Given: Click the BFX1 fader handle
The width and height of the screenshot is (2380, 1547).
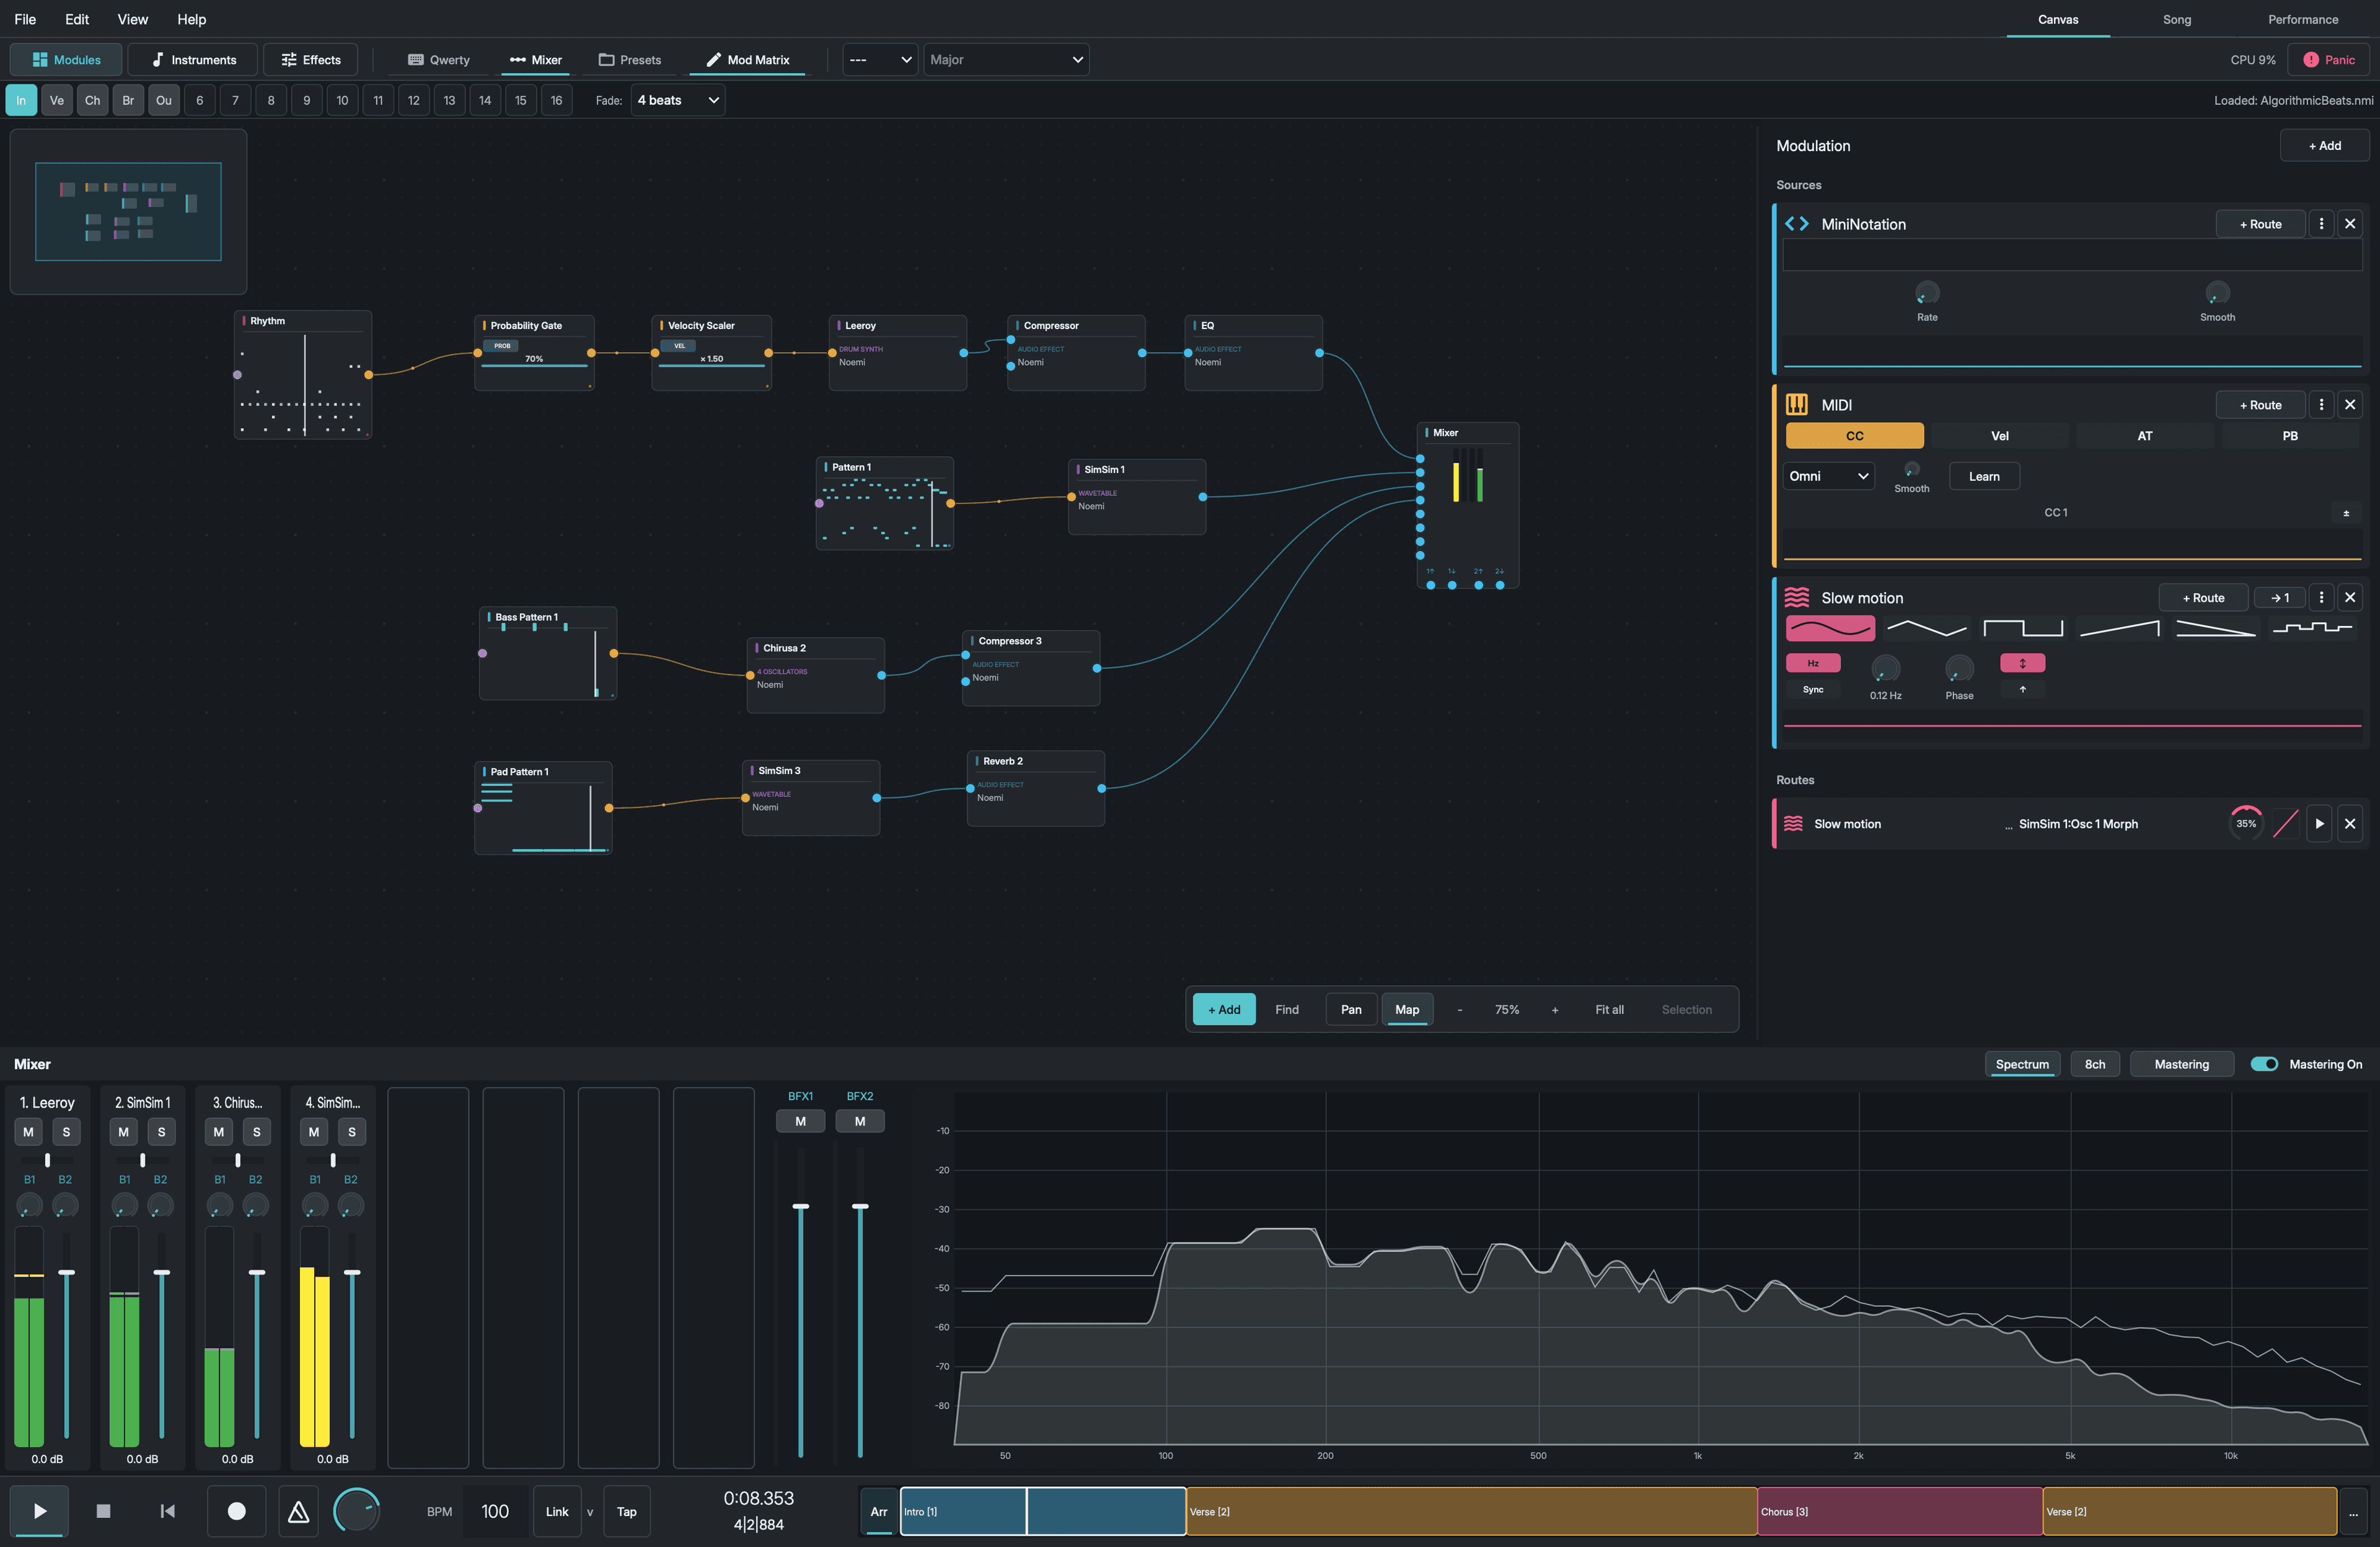Looking at the screenshot, I should pos(800,1206).
